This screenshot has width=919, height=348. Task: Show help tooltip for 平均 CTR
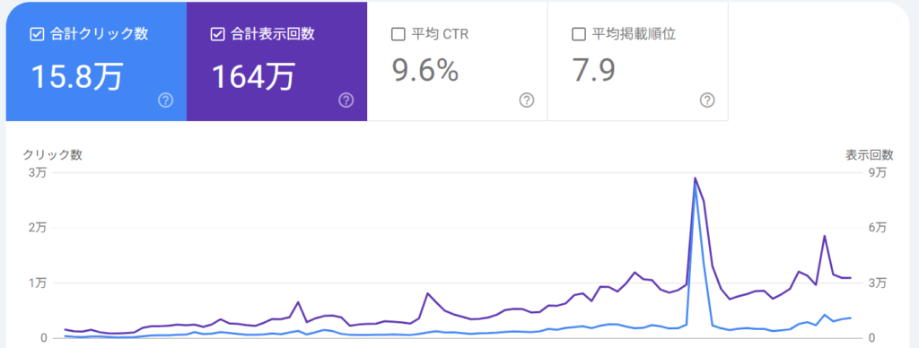(x=526, y=100)
